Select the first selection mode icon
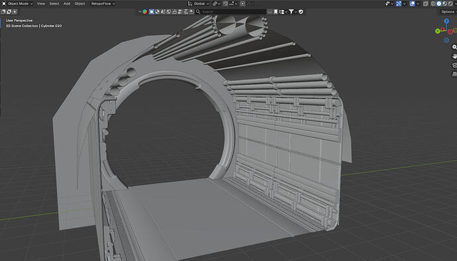 [3, 12]
